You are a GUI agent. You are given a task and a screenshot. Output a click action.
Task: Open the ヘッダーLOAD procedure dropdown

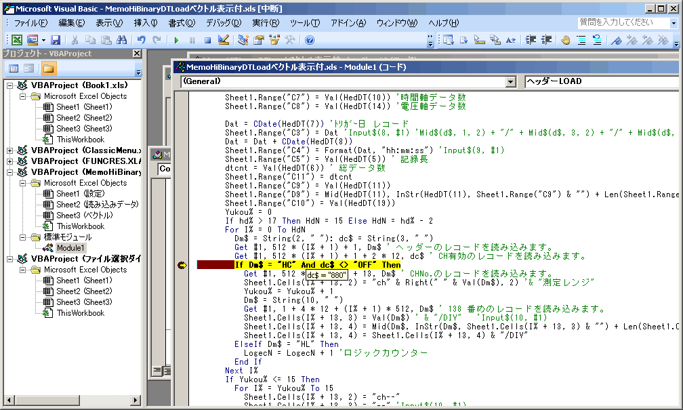[603, 81]
